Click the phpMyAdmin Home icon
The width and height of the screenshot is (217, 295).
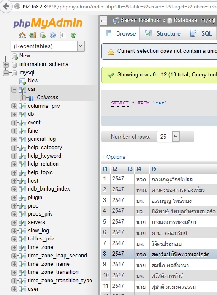point(22,35)
